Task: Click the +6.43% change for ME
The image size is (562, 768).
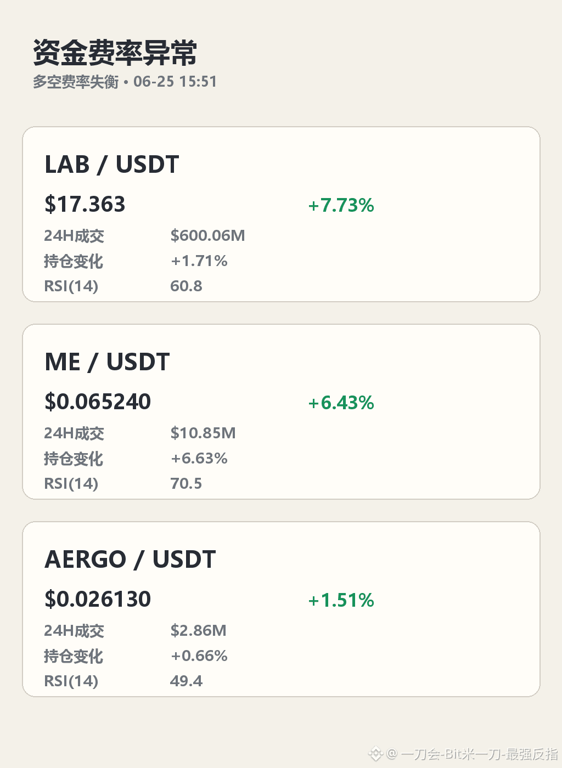Action: pyautogui.click(x=341, y=403)
